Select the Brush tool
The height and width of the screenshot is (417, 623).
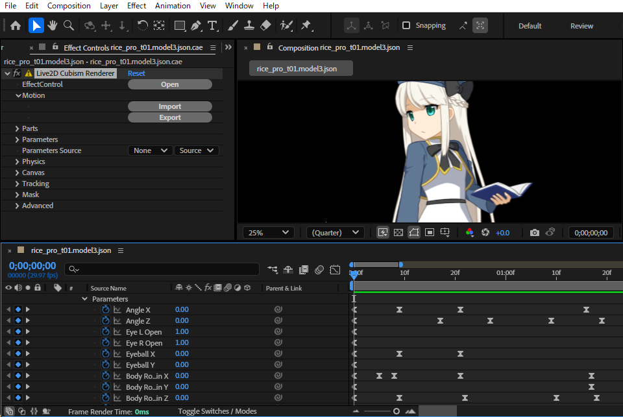[233, 26]
